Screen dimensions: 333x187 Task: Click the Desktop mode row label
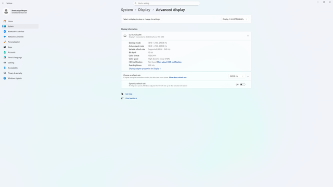pyautogui.click(x=135, y=43)
